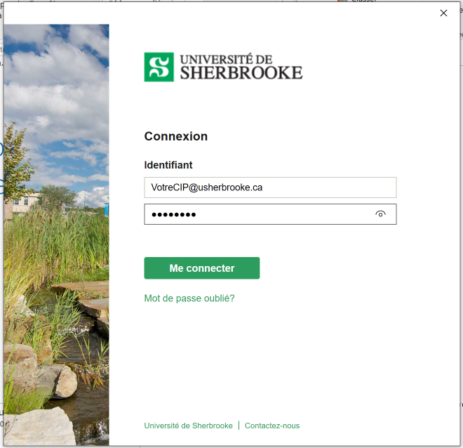Click the Identifiant label text
Viewport: 463px width, 448px height.
168,165
